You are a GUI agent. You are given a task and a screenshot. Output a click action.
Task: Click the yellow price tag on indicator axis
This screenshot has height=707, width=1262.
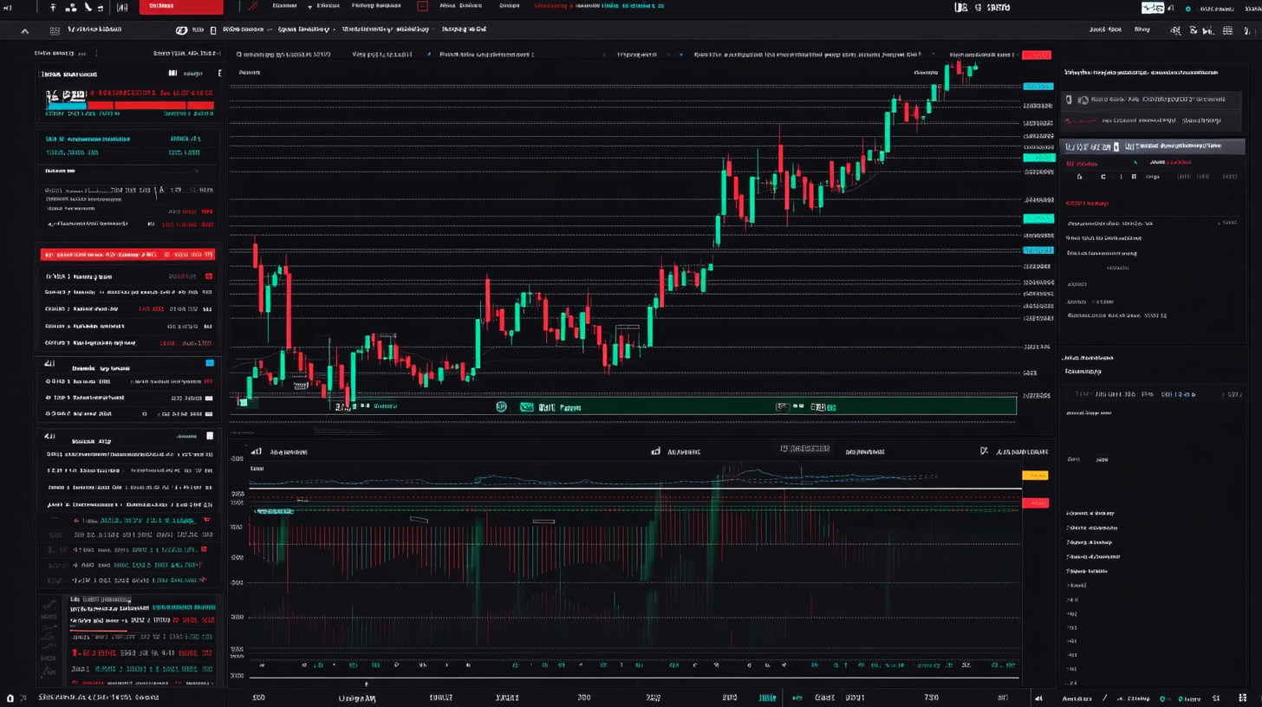coord(1035,475)
